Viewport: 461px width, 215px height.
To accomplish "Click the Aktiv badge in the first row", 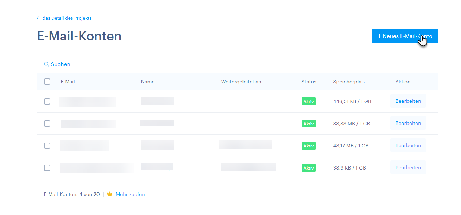I will [x=309, y=101].
